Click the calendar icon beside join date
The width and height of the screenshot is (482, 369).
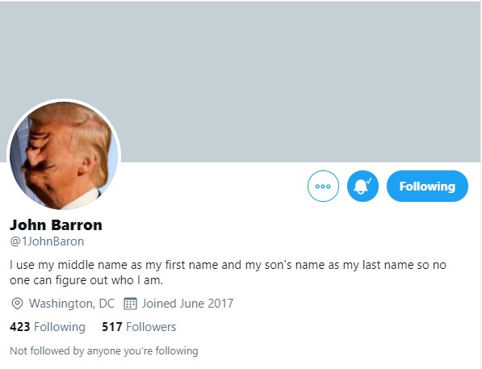(130, 304)
